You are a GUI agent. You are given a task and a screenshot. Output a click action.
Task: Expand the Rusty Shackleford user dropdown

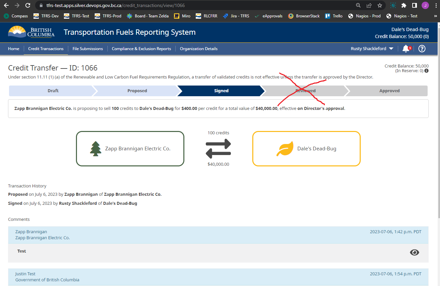(x=372, y=49)
